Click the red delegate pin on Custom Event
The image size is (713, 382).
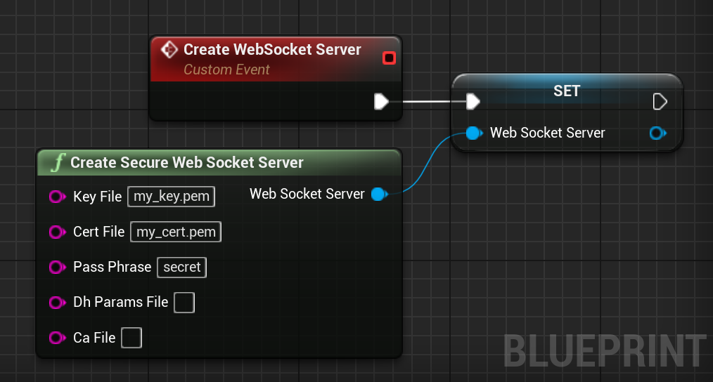click(389, 58)
